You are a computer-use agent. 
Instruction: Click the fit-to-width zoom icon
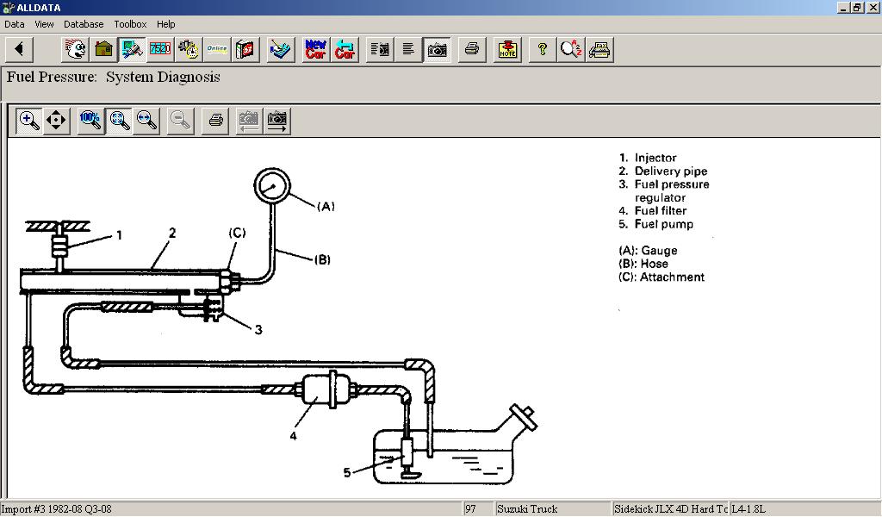click(x=147, y=120)
